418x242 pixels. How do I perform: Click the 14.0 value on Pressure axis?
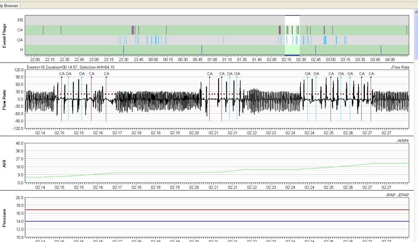[x=20, y=222]
